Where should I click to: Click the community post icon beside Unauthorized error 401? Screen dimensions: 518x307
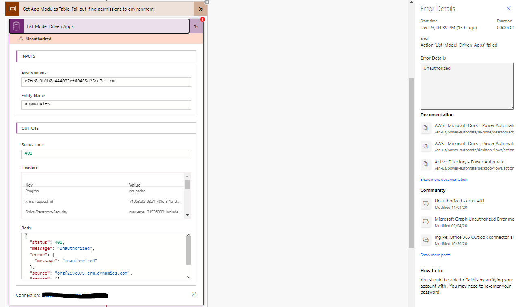tap(425, 204)
